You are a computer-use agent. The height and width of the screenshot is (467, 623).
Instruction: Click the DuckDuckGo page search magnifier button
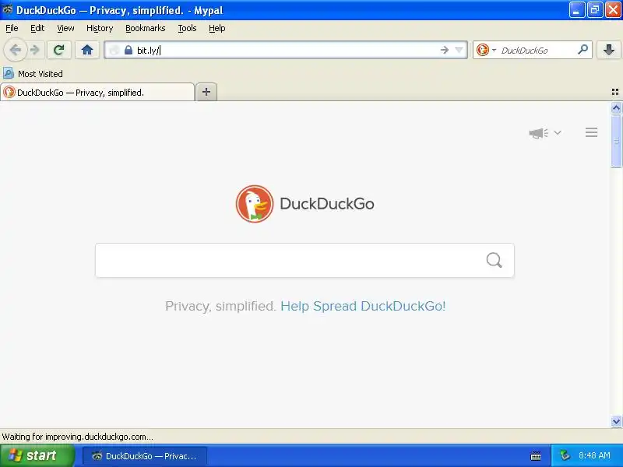[494, 260]
